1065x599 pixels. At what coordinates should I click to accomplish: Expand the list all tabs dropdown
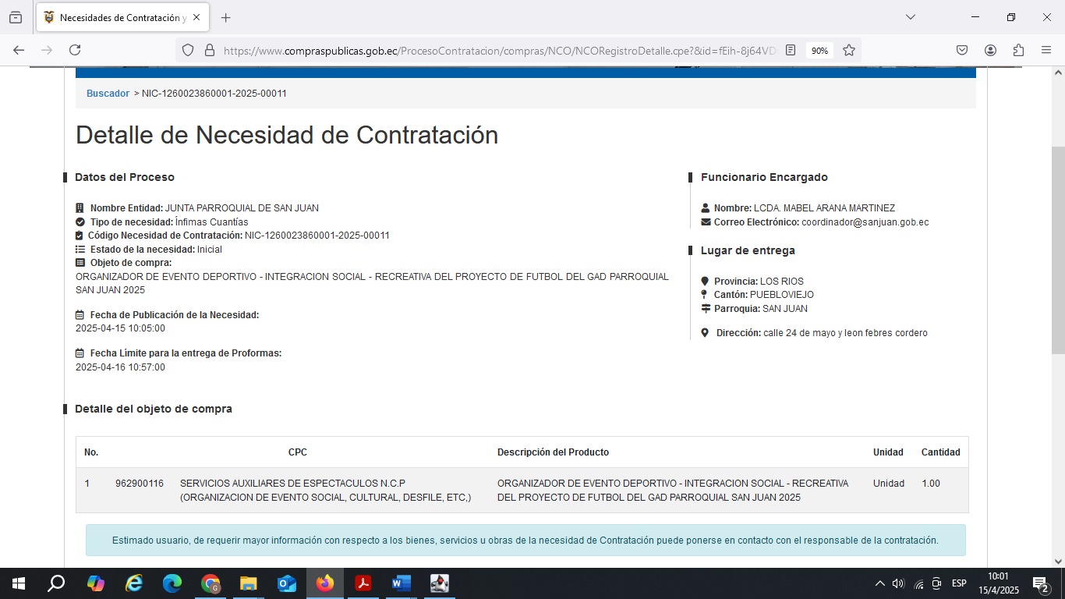tap(910, 17)
